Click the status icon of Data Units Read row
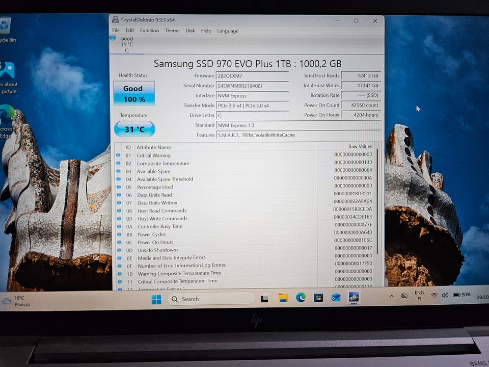489x367 pixels. [119, 195]
